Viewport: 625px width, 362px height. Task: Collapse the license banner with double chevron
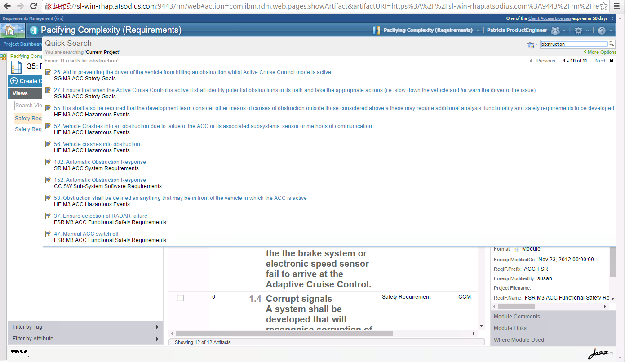click(x=613, y=18)
